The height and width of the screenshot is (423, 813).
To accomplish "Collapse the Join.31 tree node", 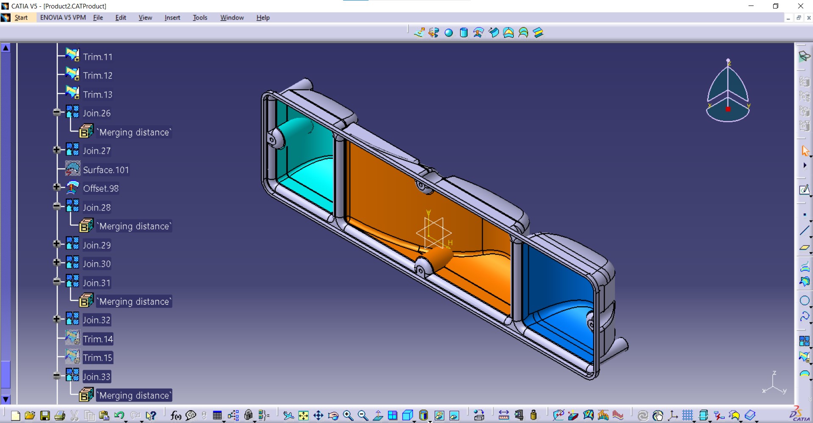I will [57, 282].
